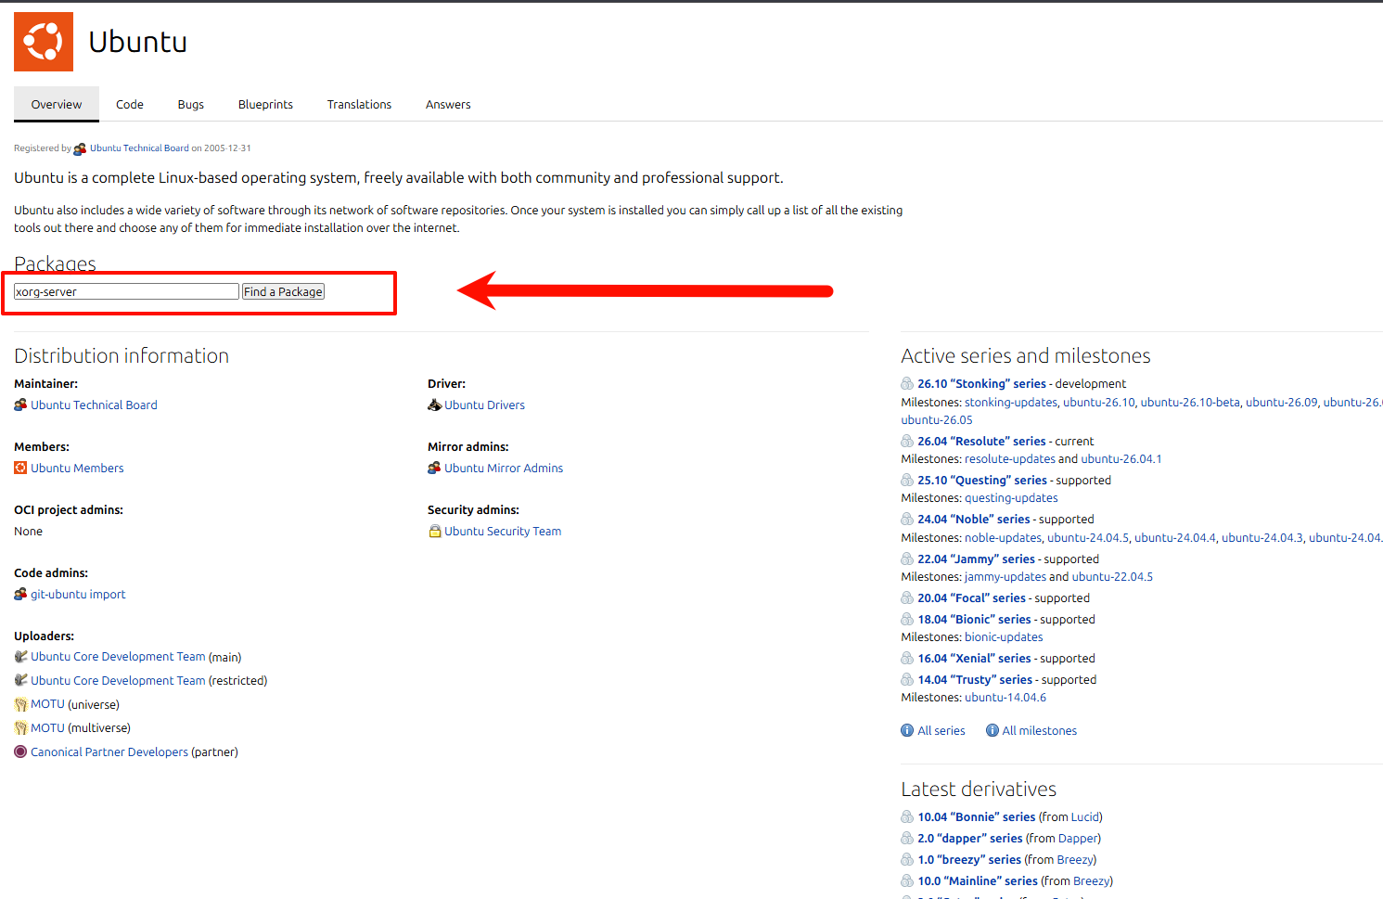Screen dimensions: 1383x899
Task: Click the series icon beside 26.04 Resolute
Action: tap(907, 441)
